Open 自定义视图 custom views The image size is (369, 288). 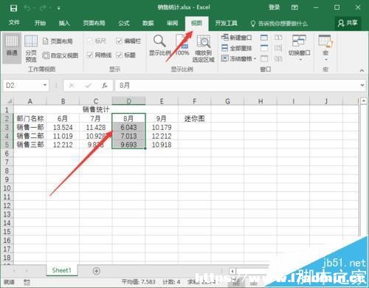tap(61, 55)
